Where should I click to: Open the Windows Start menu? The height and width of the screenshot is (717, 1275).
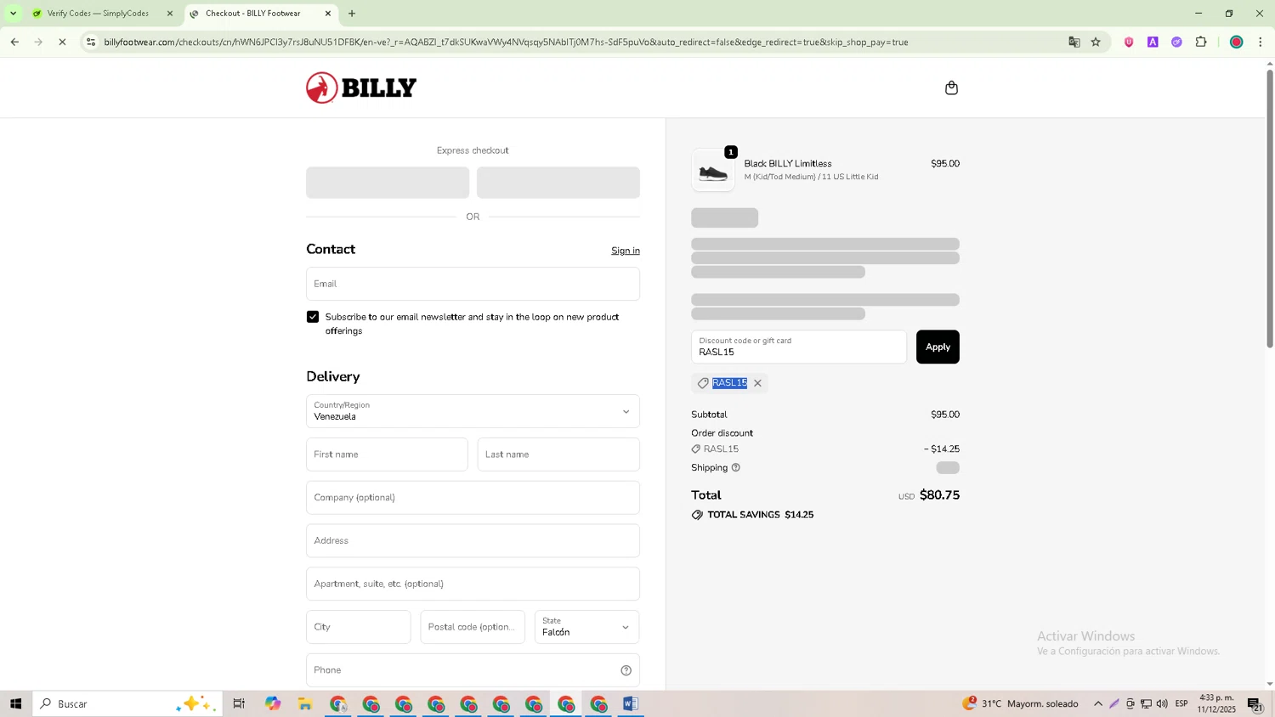point(15,703)
